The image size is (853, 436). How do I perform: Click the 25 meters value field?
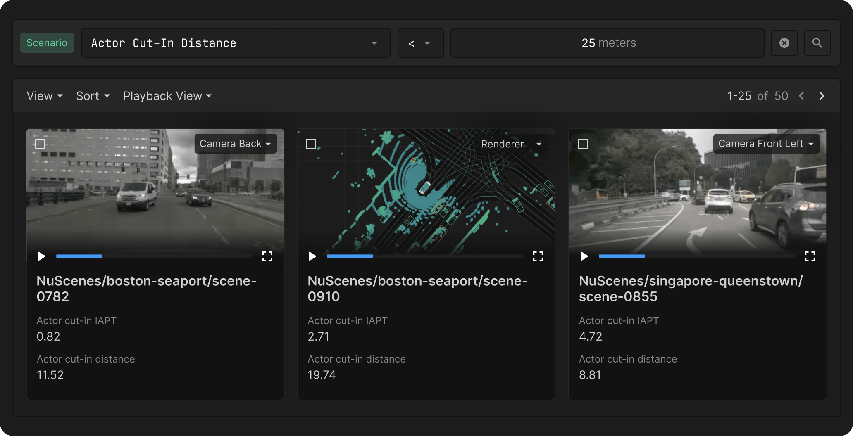[608, 43]
